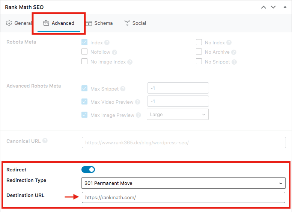Focus the Max Video Preview value field
The height and width of the screenshot is (212, 292).
click(178, 101)
